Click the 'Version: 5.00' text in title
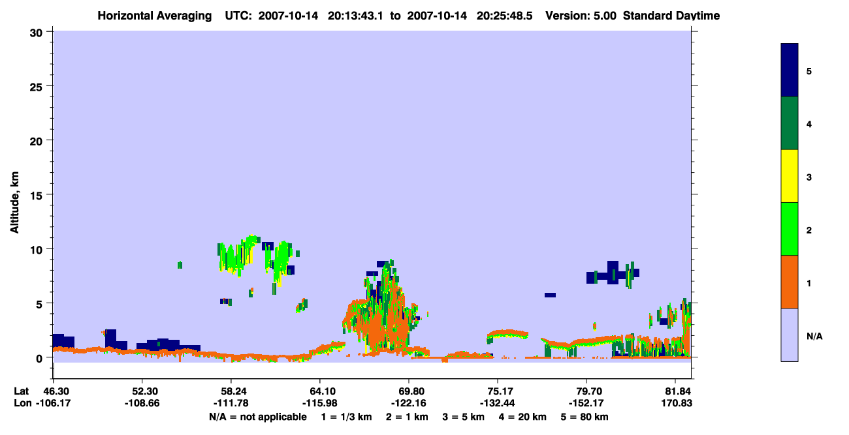849x435 pixels. pos(580,16)
